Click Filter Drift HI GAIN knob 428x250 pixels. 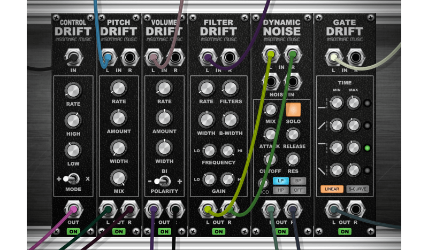227,179
